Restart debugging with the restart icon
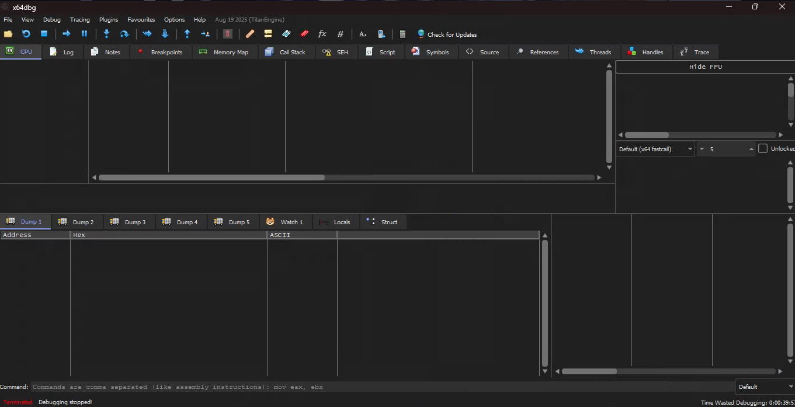The height and width of the screenshot is (407, 795). (x=26, y=34)
